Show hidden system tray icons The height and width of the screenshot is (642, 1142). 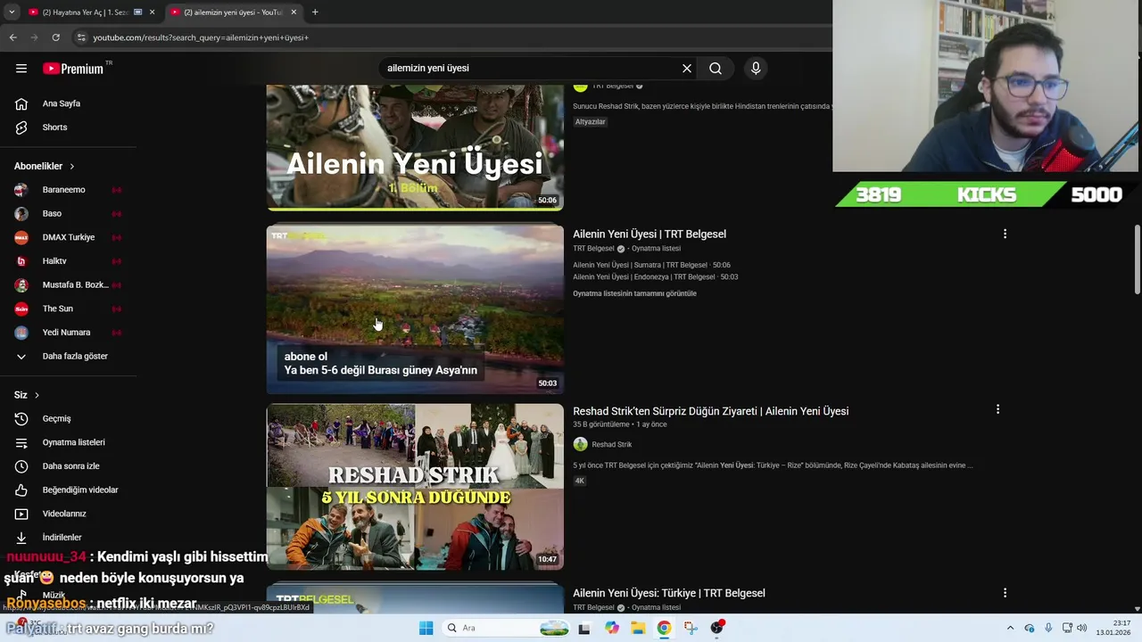point(1010,628)
